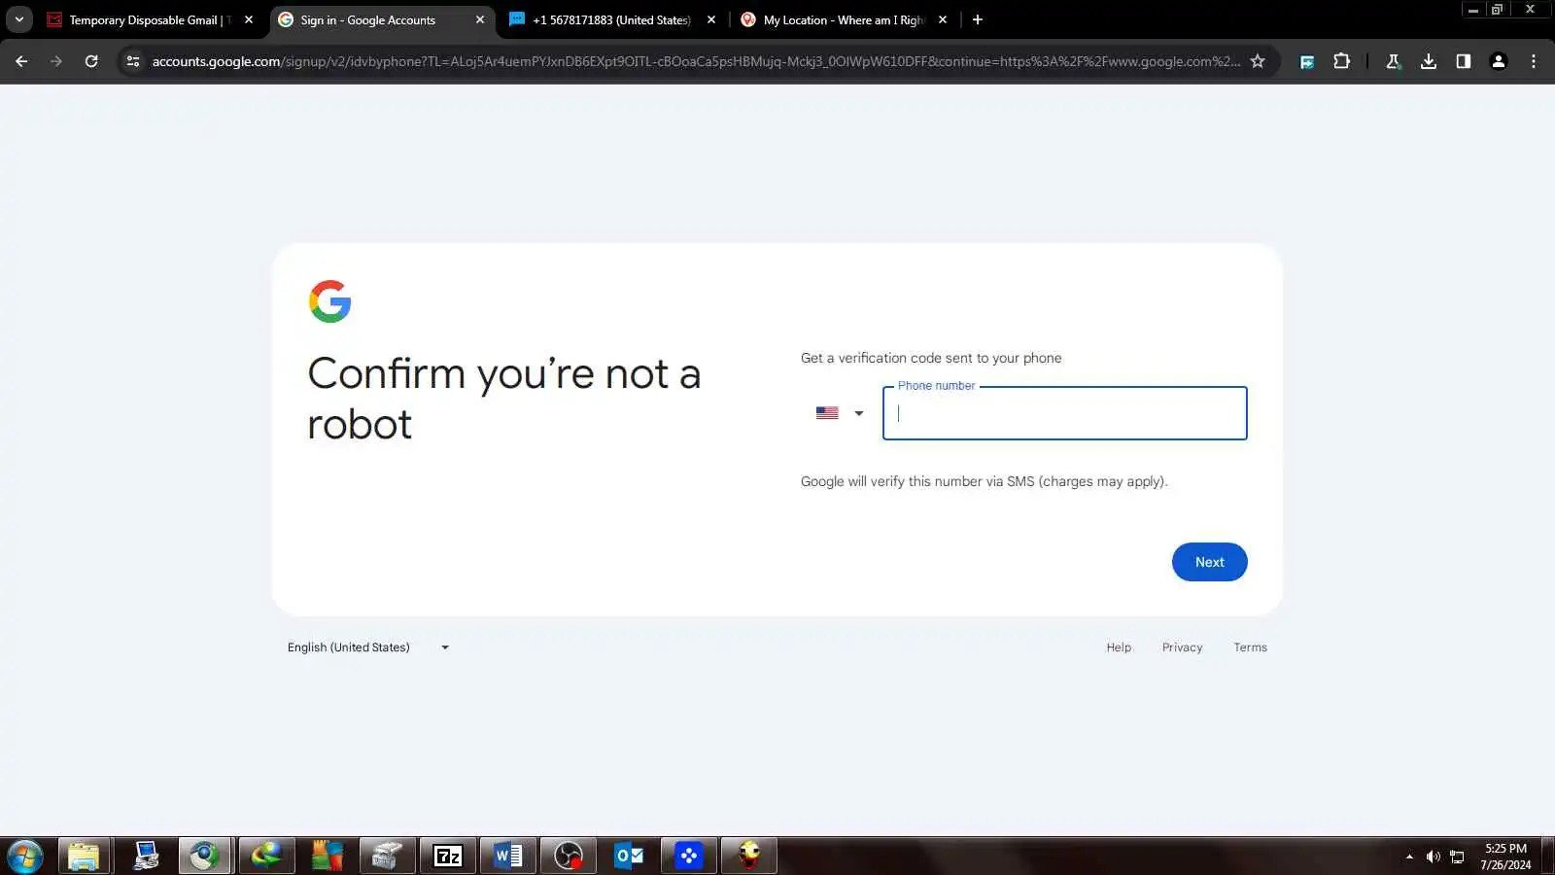Viewport: 1555px width, 875px height.
Task: Open the Extensions puzzle icon
Action: pyautogui.click(x=1341, y=61)
